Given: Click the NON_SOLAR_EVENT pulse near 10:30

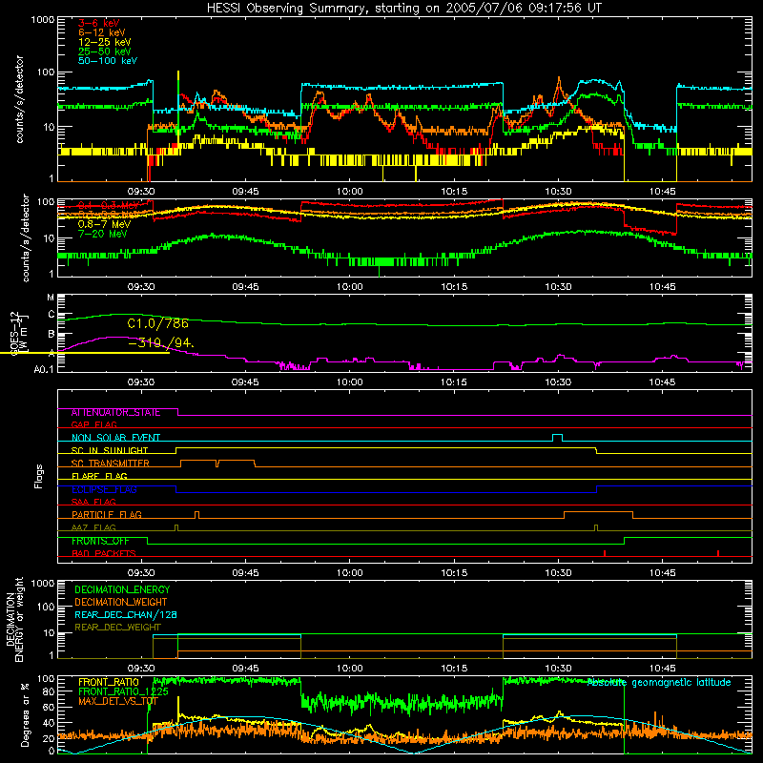Looking at the screenshot, I should click(558, 438).
